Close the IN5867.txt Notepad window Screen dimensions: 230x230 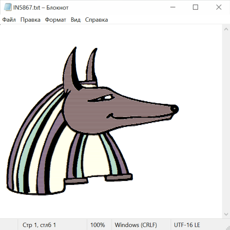click(219, 7)
